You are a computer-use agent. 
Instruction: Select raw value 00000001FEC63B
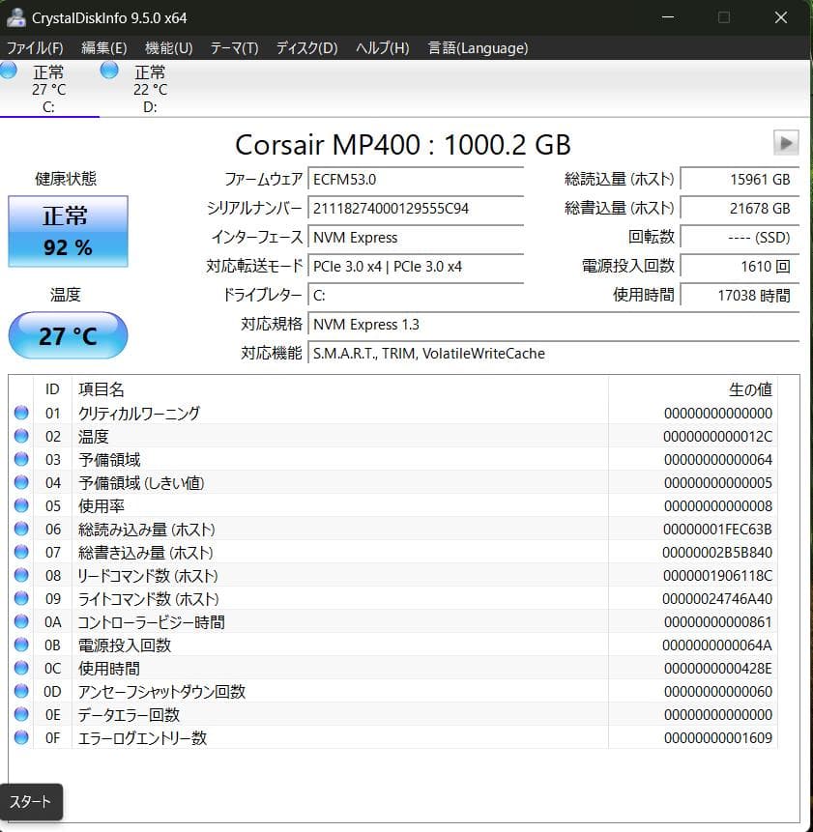717,529
